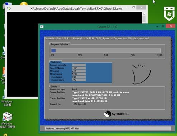Image resolution: width=177 pixels, height=136 pixels.
Task: Maximize the Ghost32 11.0 window
Action: (163, 26)
